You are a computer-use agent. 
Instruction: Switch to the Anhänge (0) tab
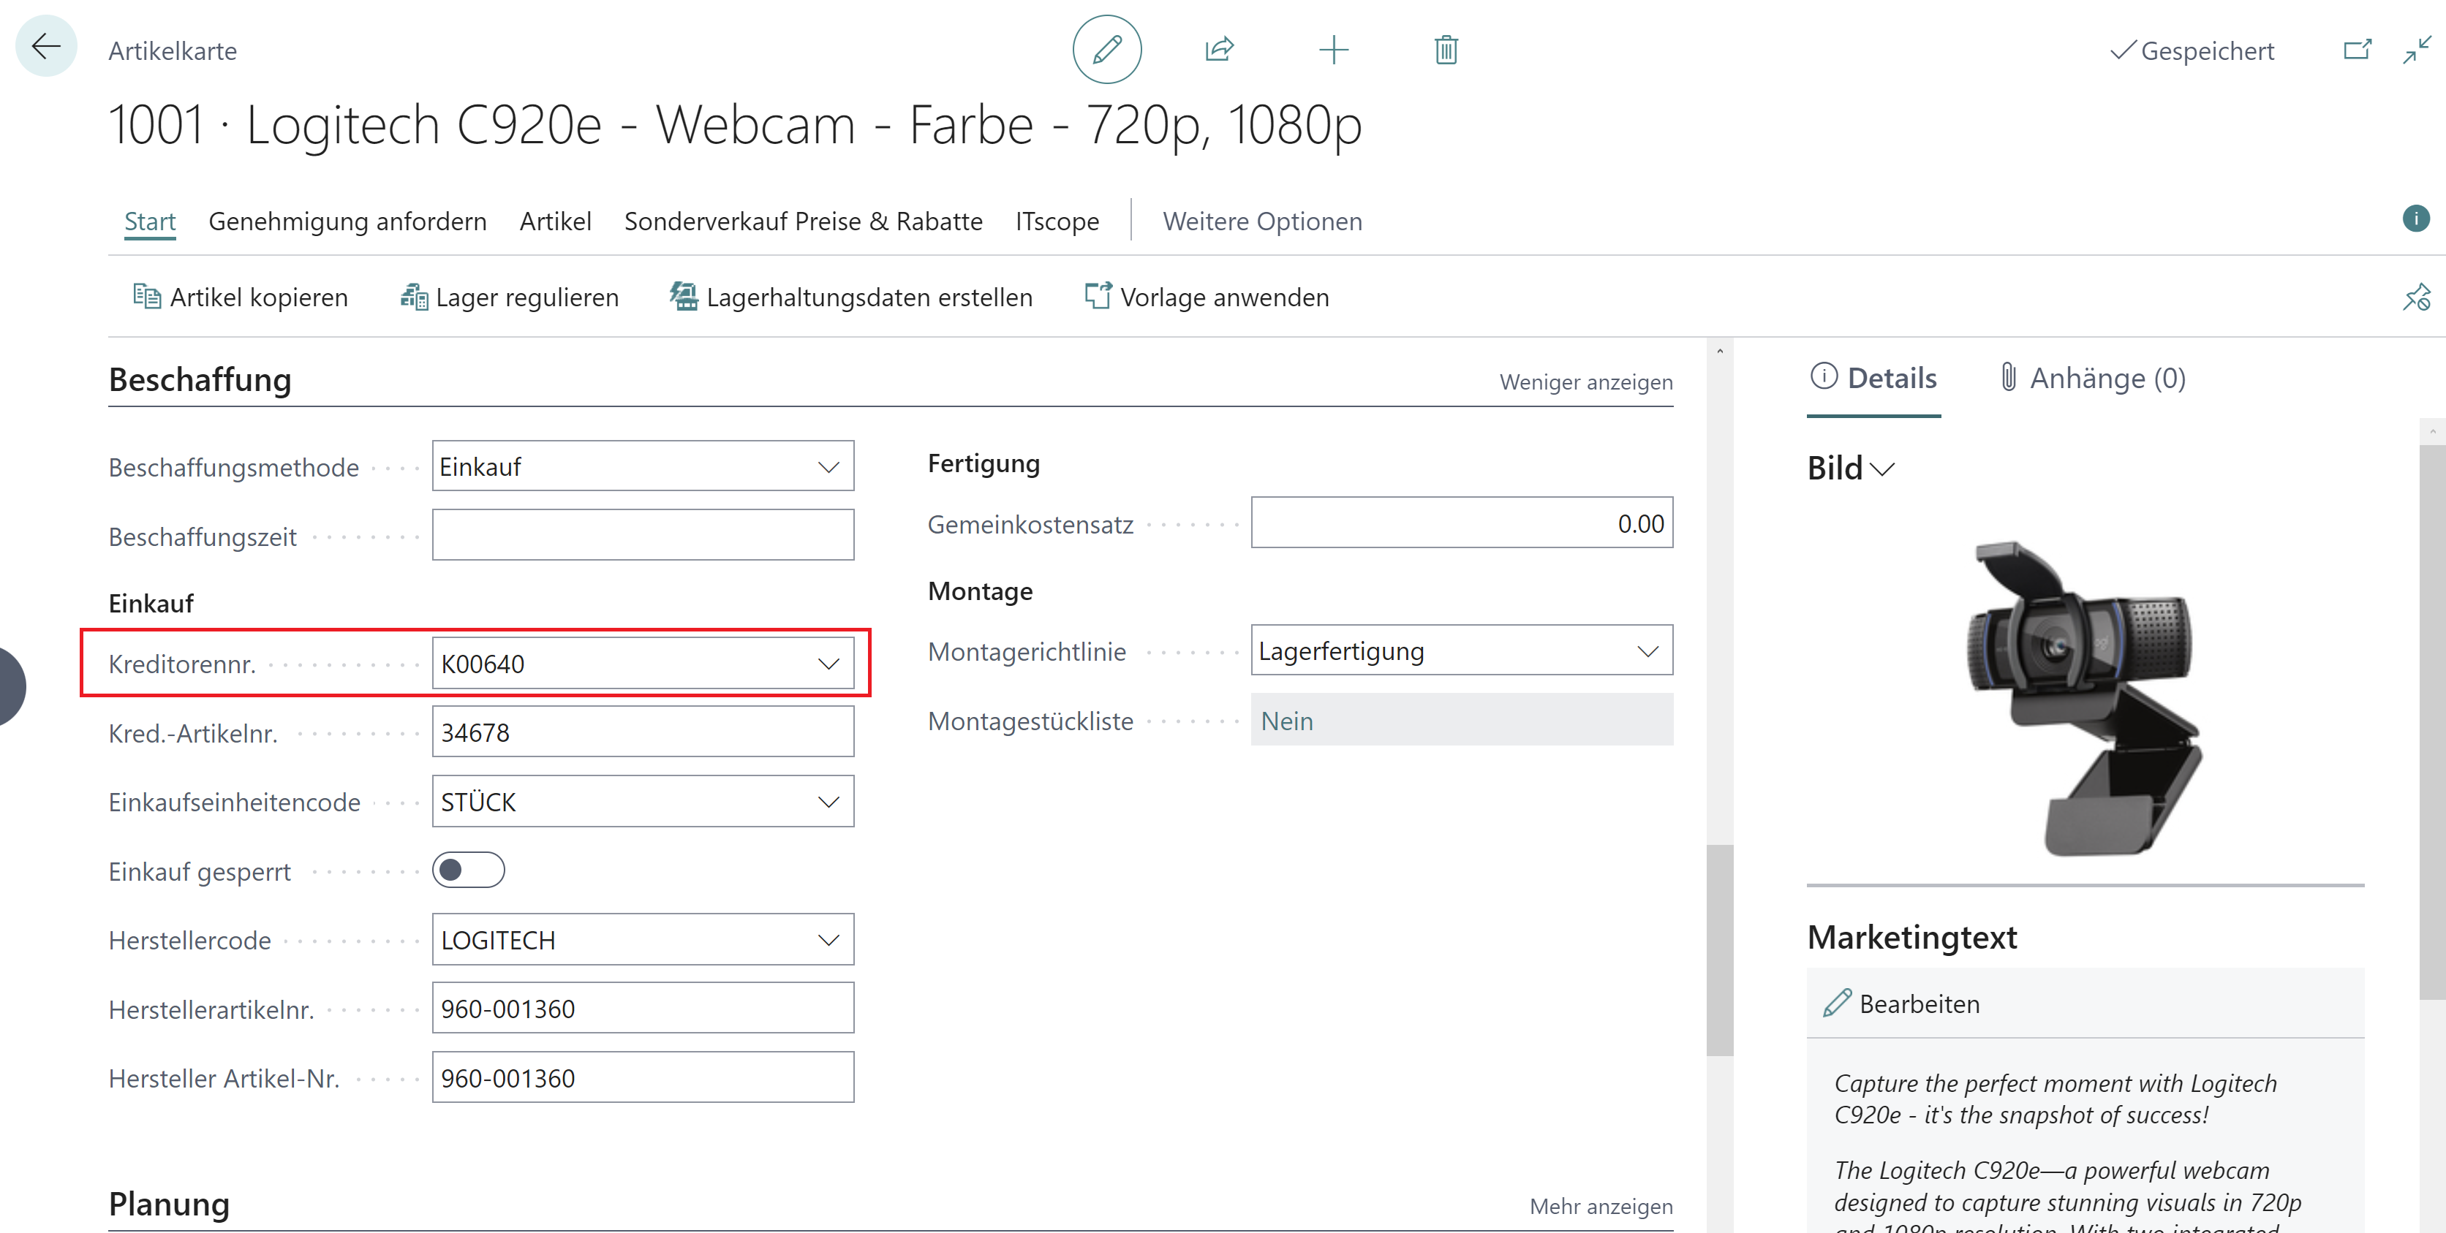click(x=2092, y=378)
